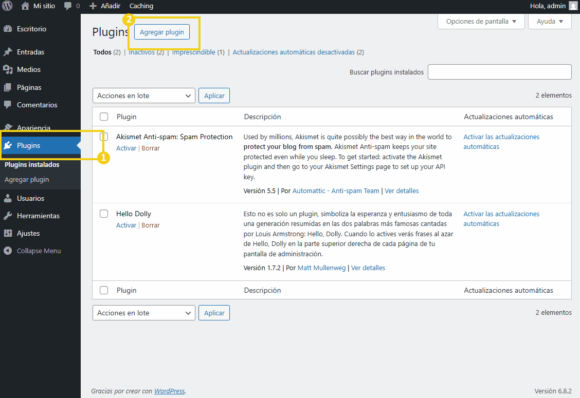Toggle the select-all checkbox in table header

pyautogui.click(x=104, y=117)
